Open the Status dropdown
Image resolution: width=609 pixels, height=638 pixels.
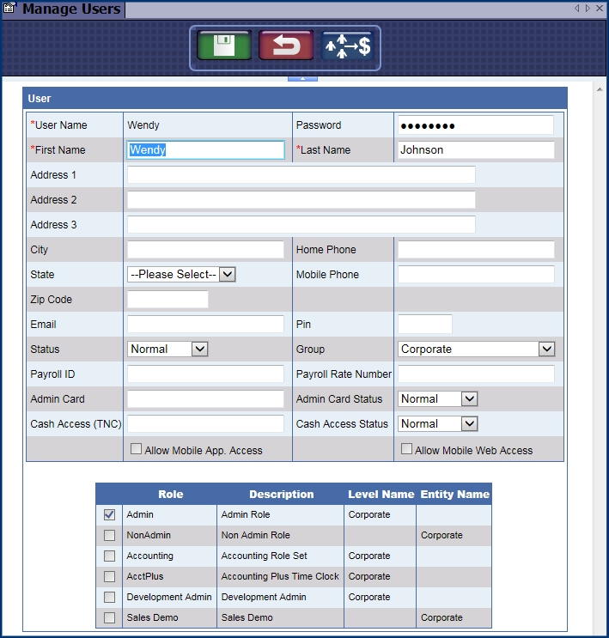pos(199,349)
